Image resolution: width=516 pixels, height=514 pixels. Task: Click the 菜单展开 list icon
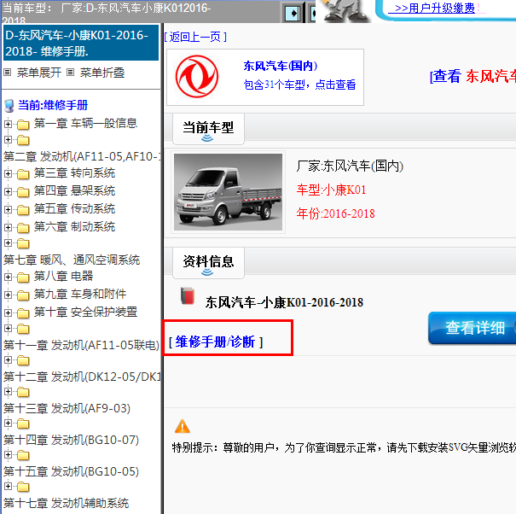pyautogui.click(x=7, y=73)
